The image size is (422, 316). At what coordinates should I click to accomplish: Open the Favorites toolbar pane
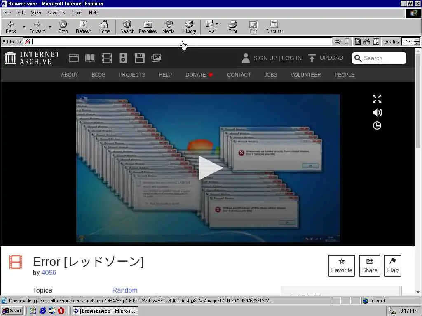pyautogui.click(x=148, y=27)
